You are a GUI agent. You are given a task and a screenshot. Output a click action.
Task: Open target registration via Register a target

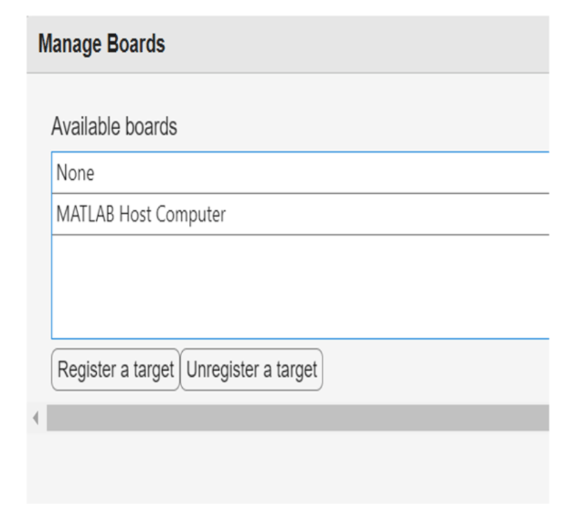pyautogui.click(x=116, y=370)
